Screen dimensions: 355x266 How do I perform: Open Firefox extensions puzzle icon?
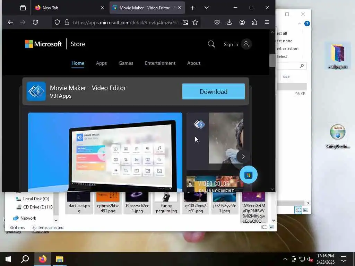click(x=254, y=22)
